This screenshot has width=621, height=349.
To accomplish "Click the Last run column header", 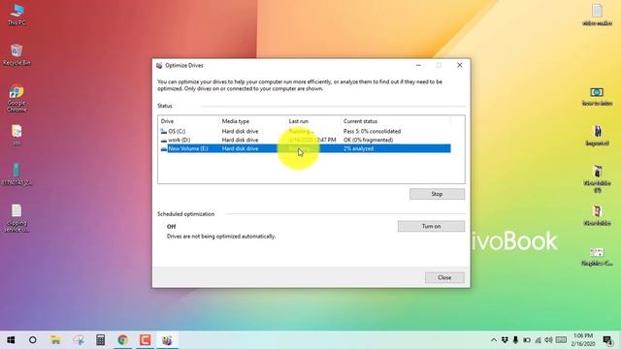I will 312,121.
